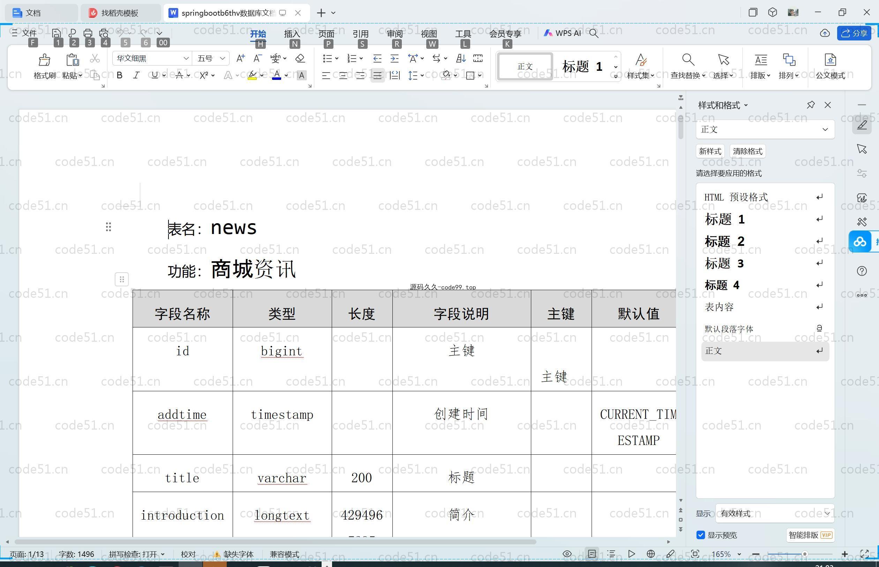Align paragraph left
This screenshot has width=879, height=567.
[x=325, y=75]
